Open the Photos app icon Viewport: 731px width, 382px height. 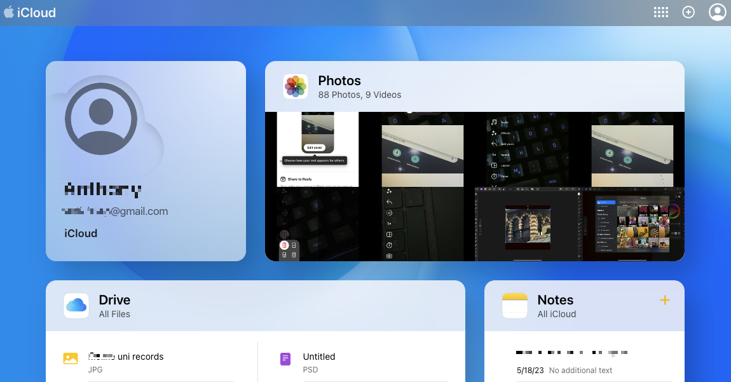coord(296,86)
